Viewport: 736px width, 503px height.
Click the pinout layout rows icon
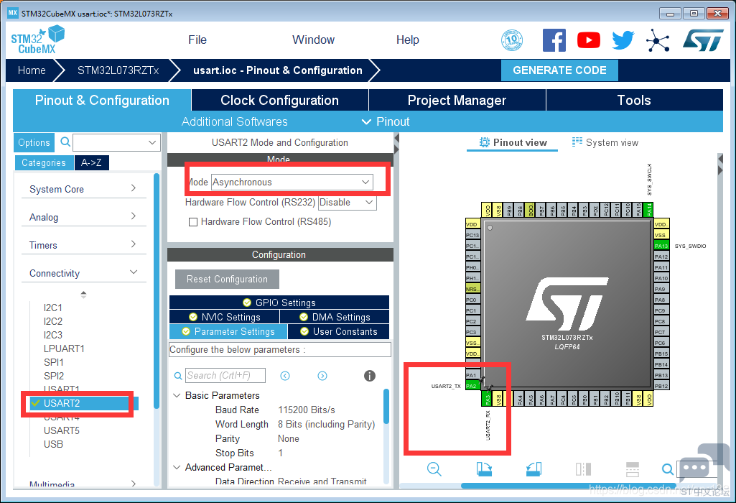pyautogui.click(x=633, y=469)
